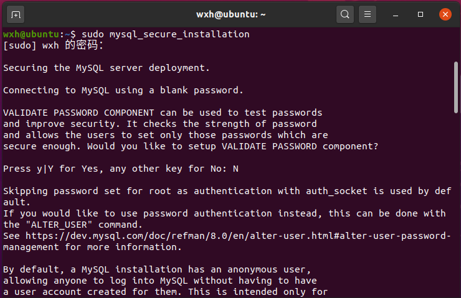This screenshot has width=461, height=298.
Task: Click the wxh@ubuntu title bar text
Action: [230, 14]
